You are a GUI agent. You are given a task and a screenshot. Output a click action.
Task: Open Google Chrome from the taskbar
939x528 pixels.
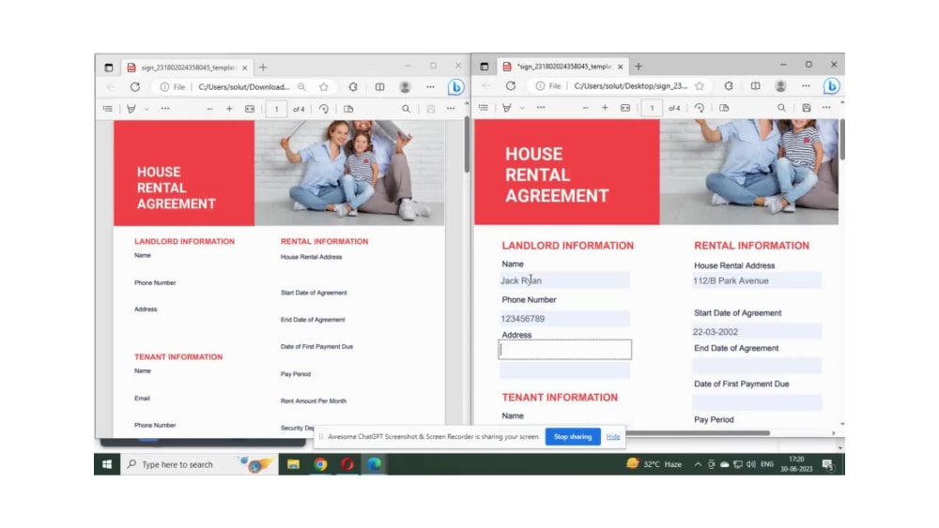pos(320,464)
